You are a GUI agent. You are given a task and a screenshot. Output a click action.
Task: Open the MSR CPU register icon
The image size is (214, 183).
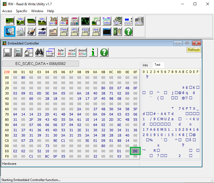pyautogui.click(x=117, y=21)
